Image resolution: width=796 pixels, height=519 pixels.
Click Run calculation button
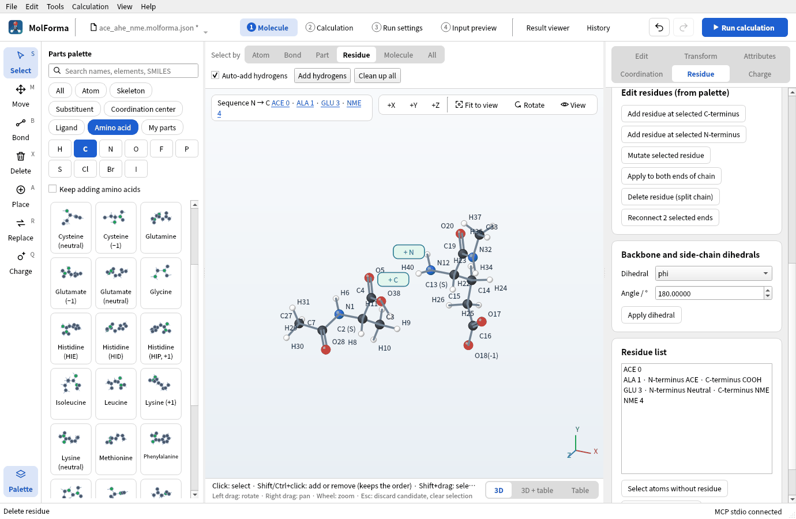pyautogui.click(x=745, y=28)
